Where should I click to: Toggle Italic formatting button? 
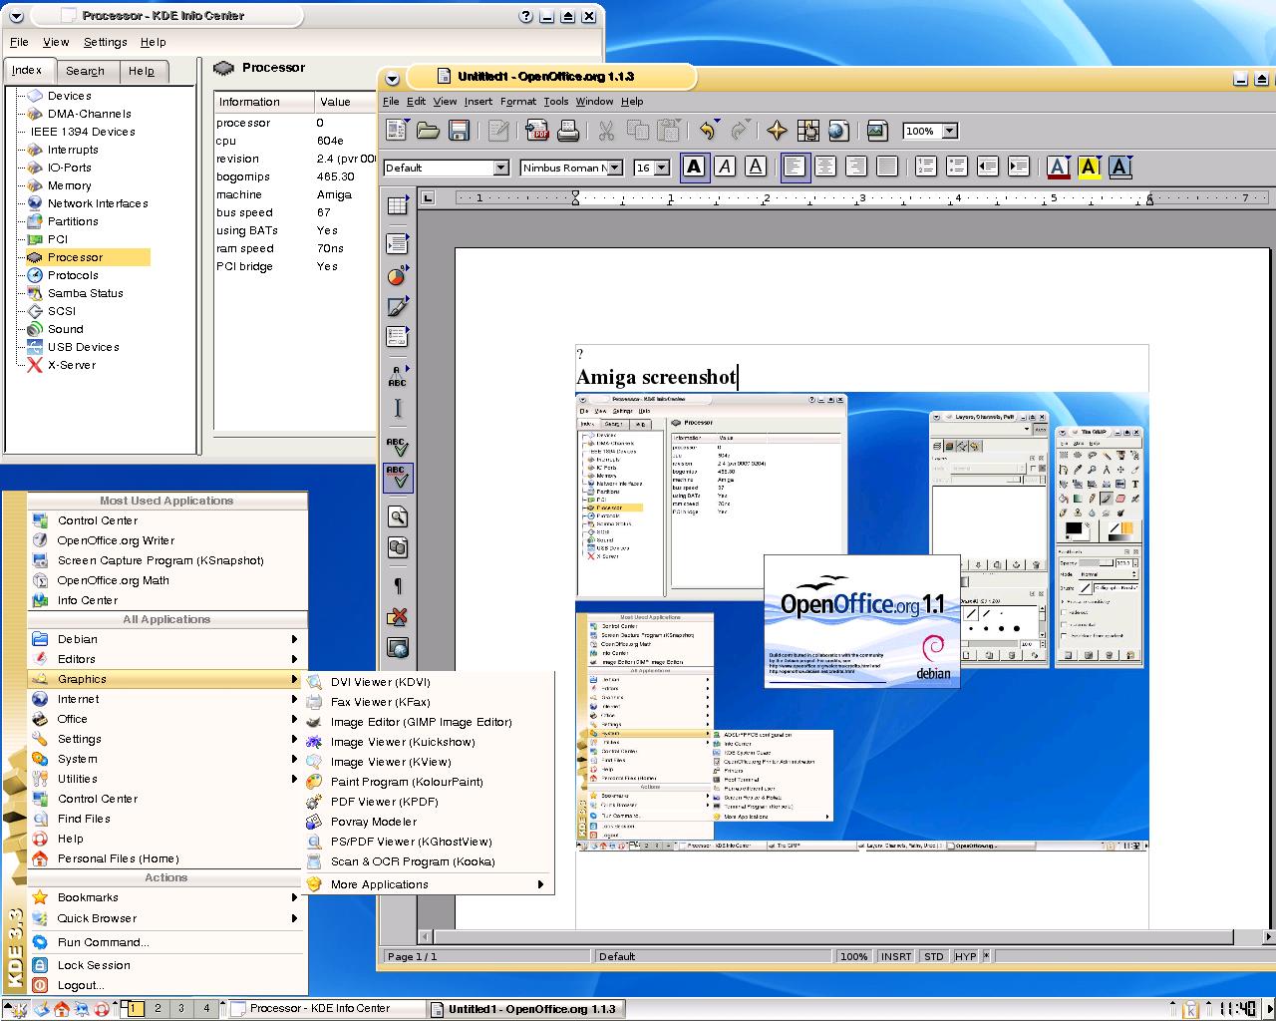tap(725, 168)
